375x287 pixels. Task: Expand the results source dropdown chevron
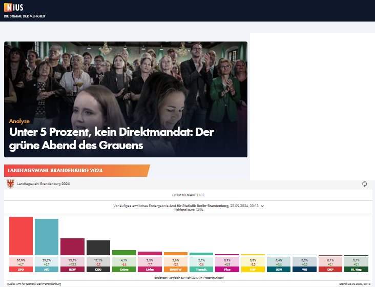click(262, 206)
